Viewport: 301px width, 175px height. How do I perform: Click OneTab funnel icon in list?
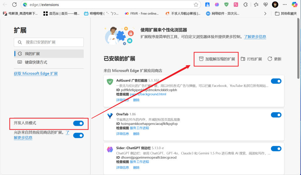click(x=110, y=116)
